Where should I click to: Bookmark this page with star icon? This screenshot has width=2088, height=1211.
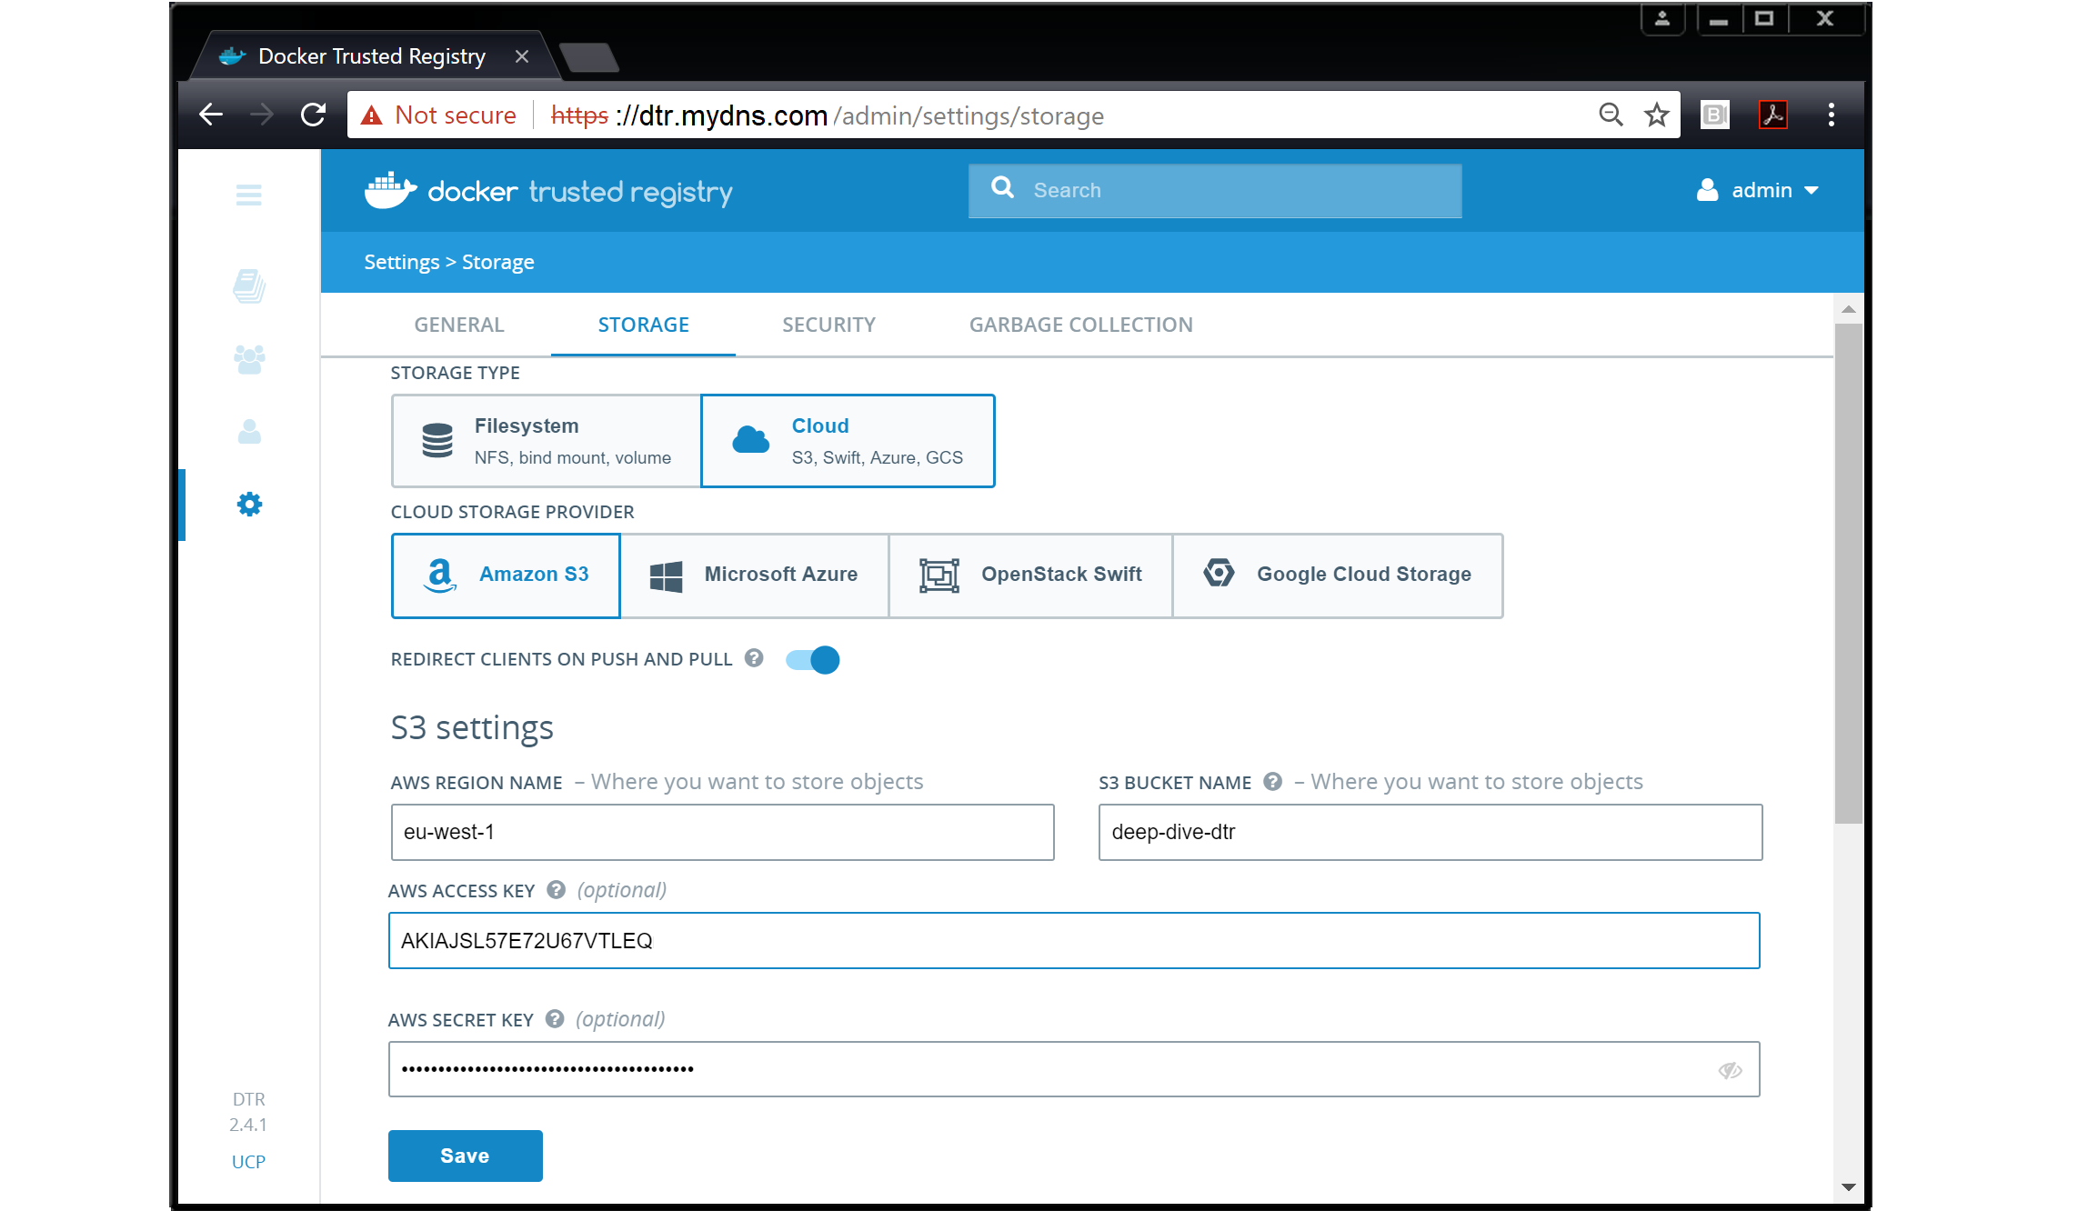click(1657, 115)
